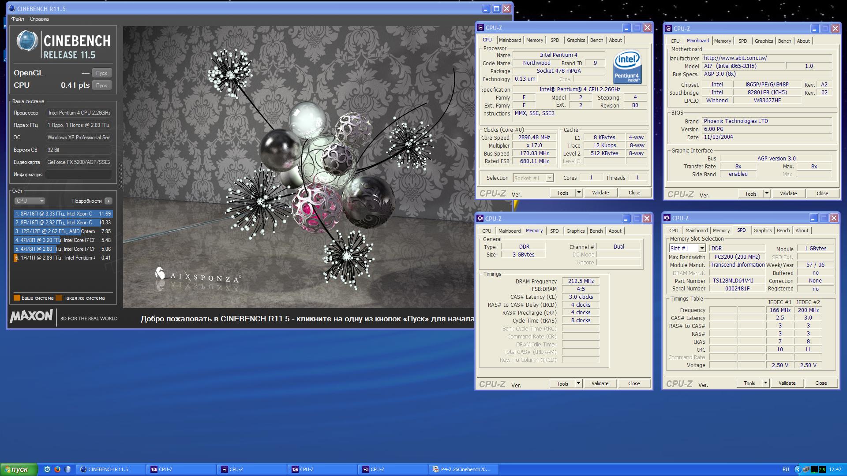Click the Part Number TS128MLD64V4J field
The height and width of the screenshot is (476, 847).
[736, 281]
